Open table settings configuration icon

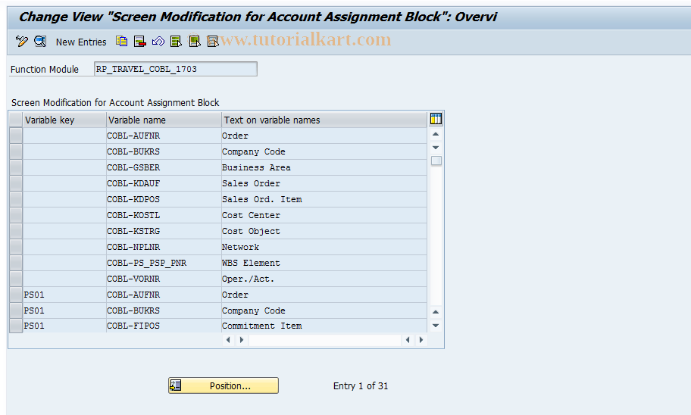tap(436, 118)
